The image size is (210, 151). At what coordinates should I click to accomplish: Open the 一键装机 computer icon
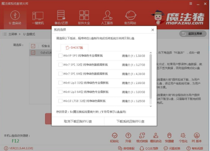(x=38, y=16)
